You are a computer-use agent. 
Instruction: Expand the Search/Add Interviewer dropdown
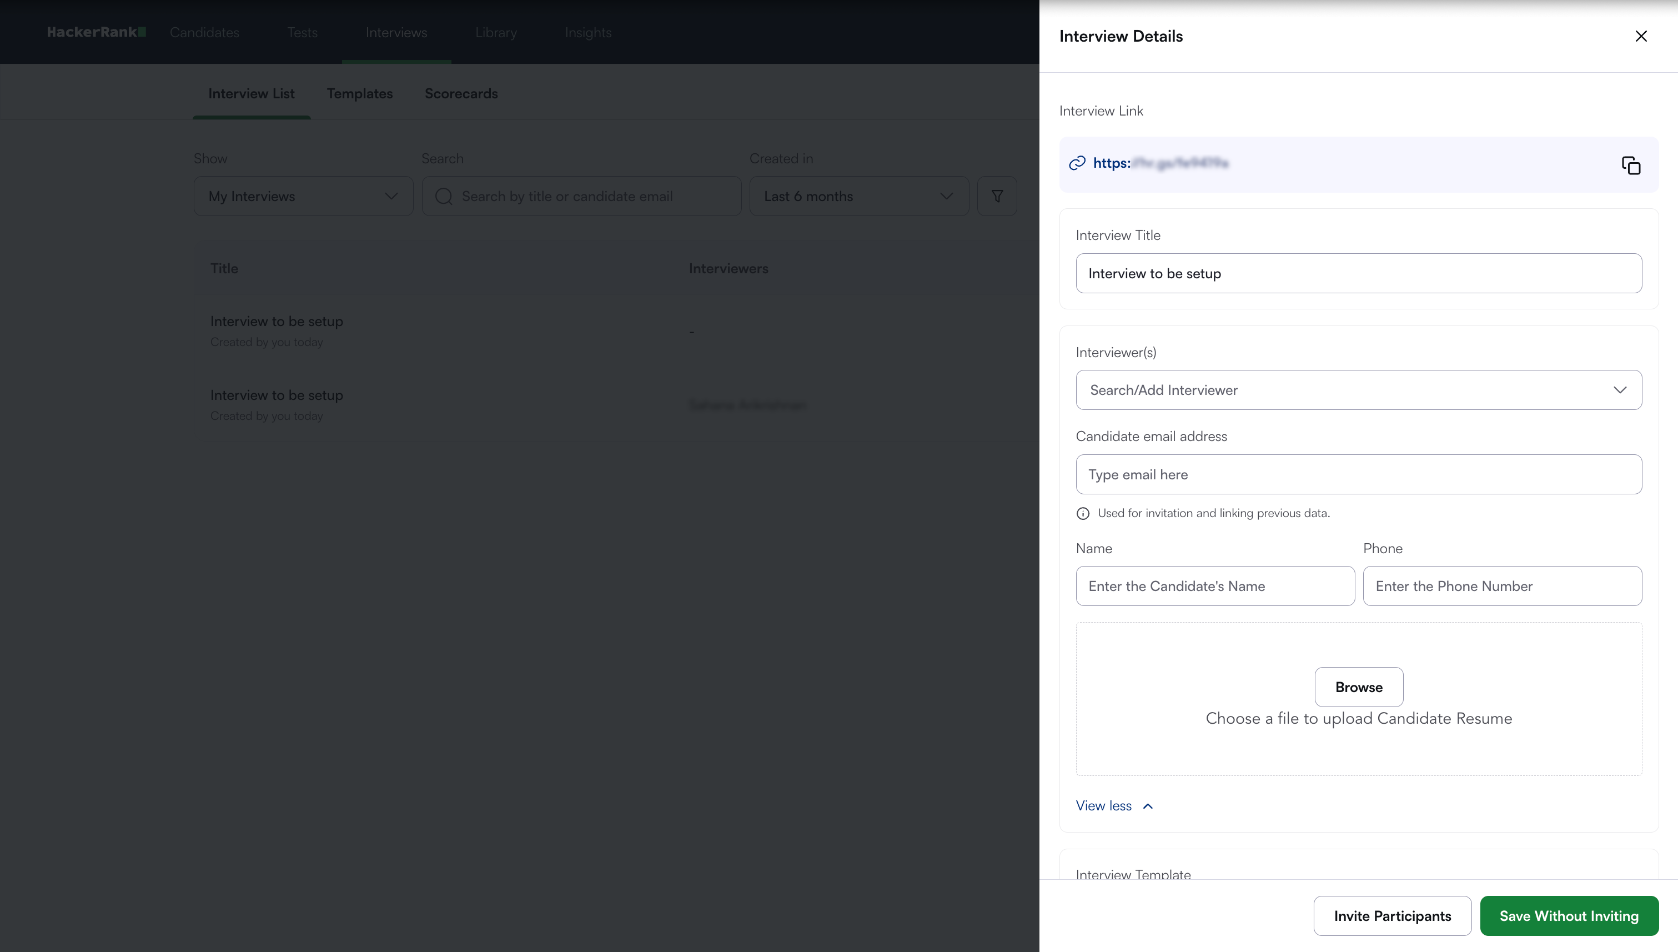(x=1358, y=390)
